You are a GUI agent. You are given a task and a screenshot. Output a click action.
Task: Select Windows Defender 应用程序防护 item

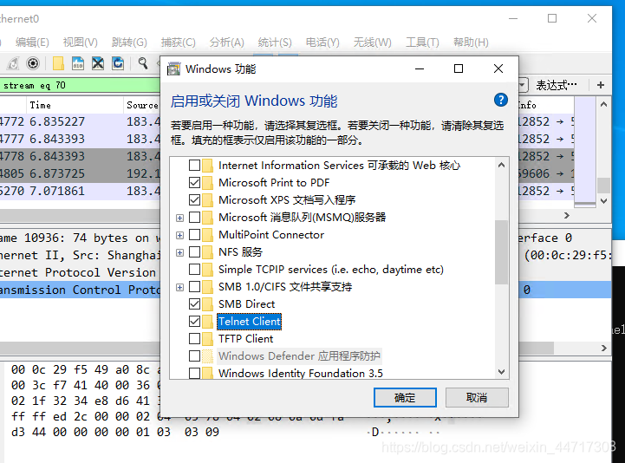coord(299,356)
